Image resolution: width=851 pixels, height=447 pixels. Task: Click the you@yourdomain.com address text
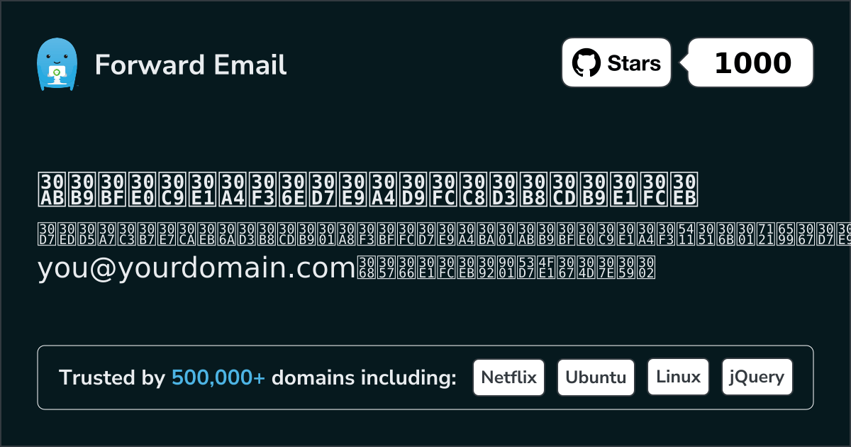[x=196, y=268]
